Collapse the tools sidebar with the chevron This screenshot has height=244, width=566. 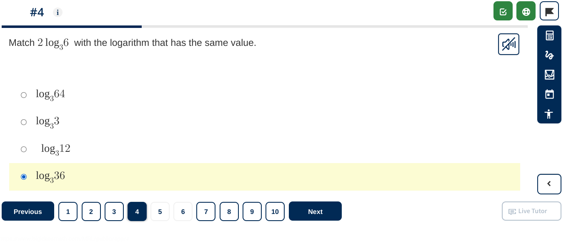pos(549,184)
